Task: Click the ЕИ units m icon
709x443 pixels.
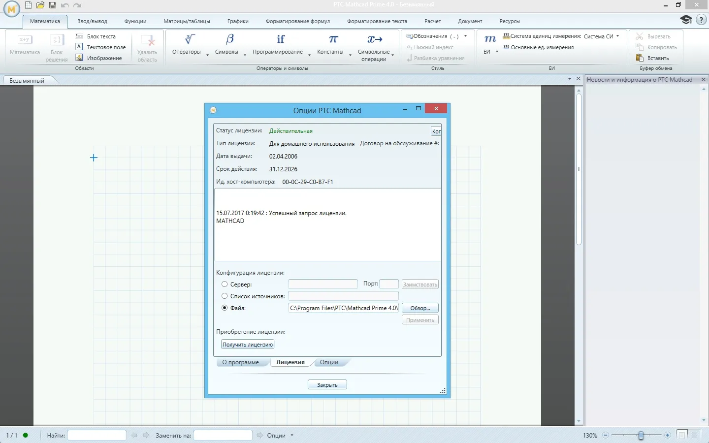Action: tap(490, 39)
